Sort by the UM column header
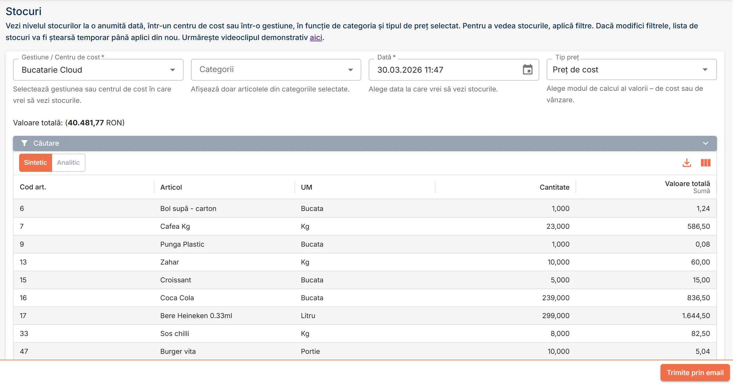Image resolution: width=733 pixels, height=384 pixels. 306,187
